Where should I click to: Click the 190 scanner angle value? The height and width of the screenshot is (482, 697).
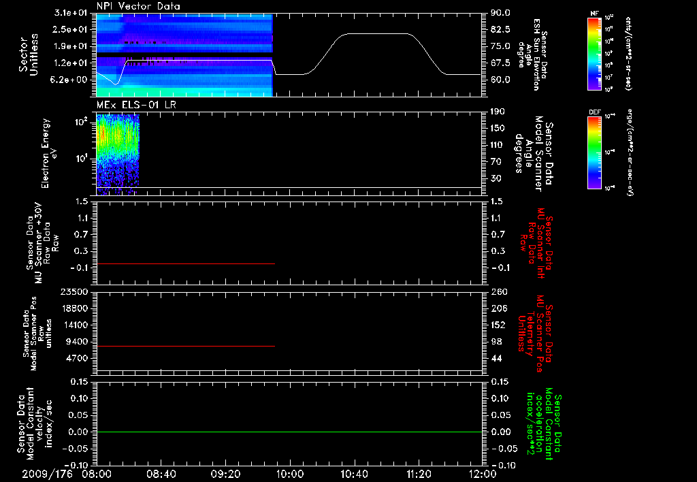[x=498, y=112]
